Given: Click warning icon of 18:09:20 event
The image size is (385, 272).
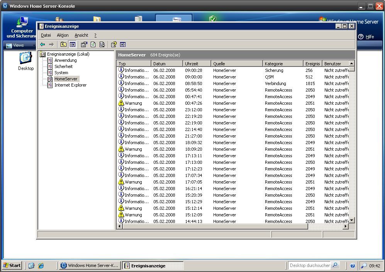Looking at the screenshot, I should [x=121, y=149].
